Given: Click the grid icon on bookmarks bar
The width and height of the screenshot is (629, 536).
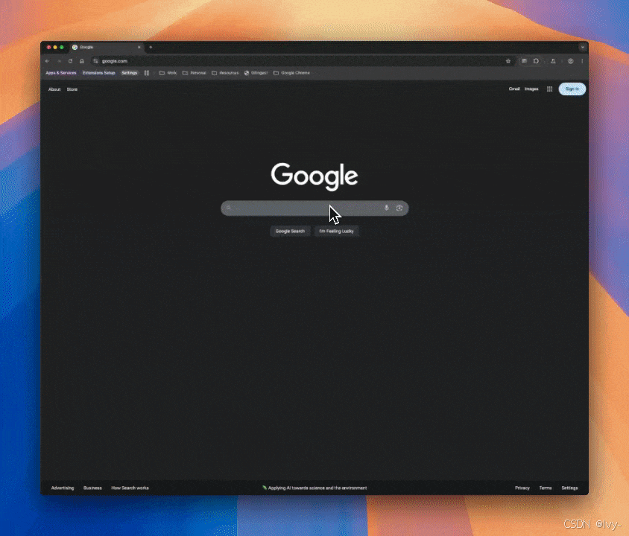Looking at the screenshot, I should [x=147, y=73].
